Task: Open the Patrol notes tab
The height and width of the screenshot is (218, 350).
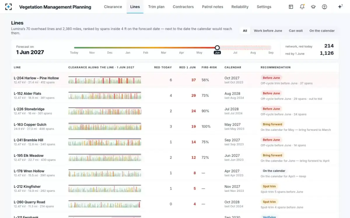Action: point(213,7)
